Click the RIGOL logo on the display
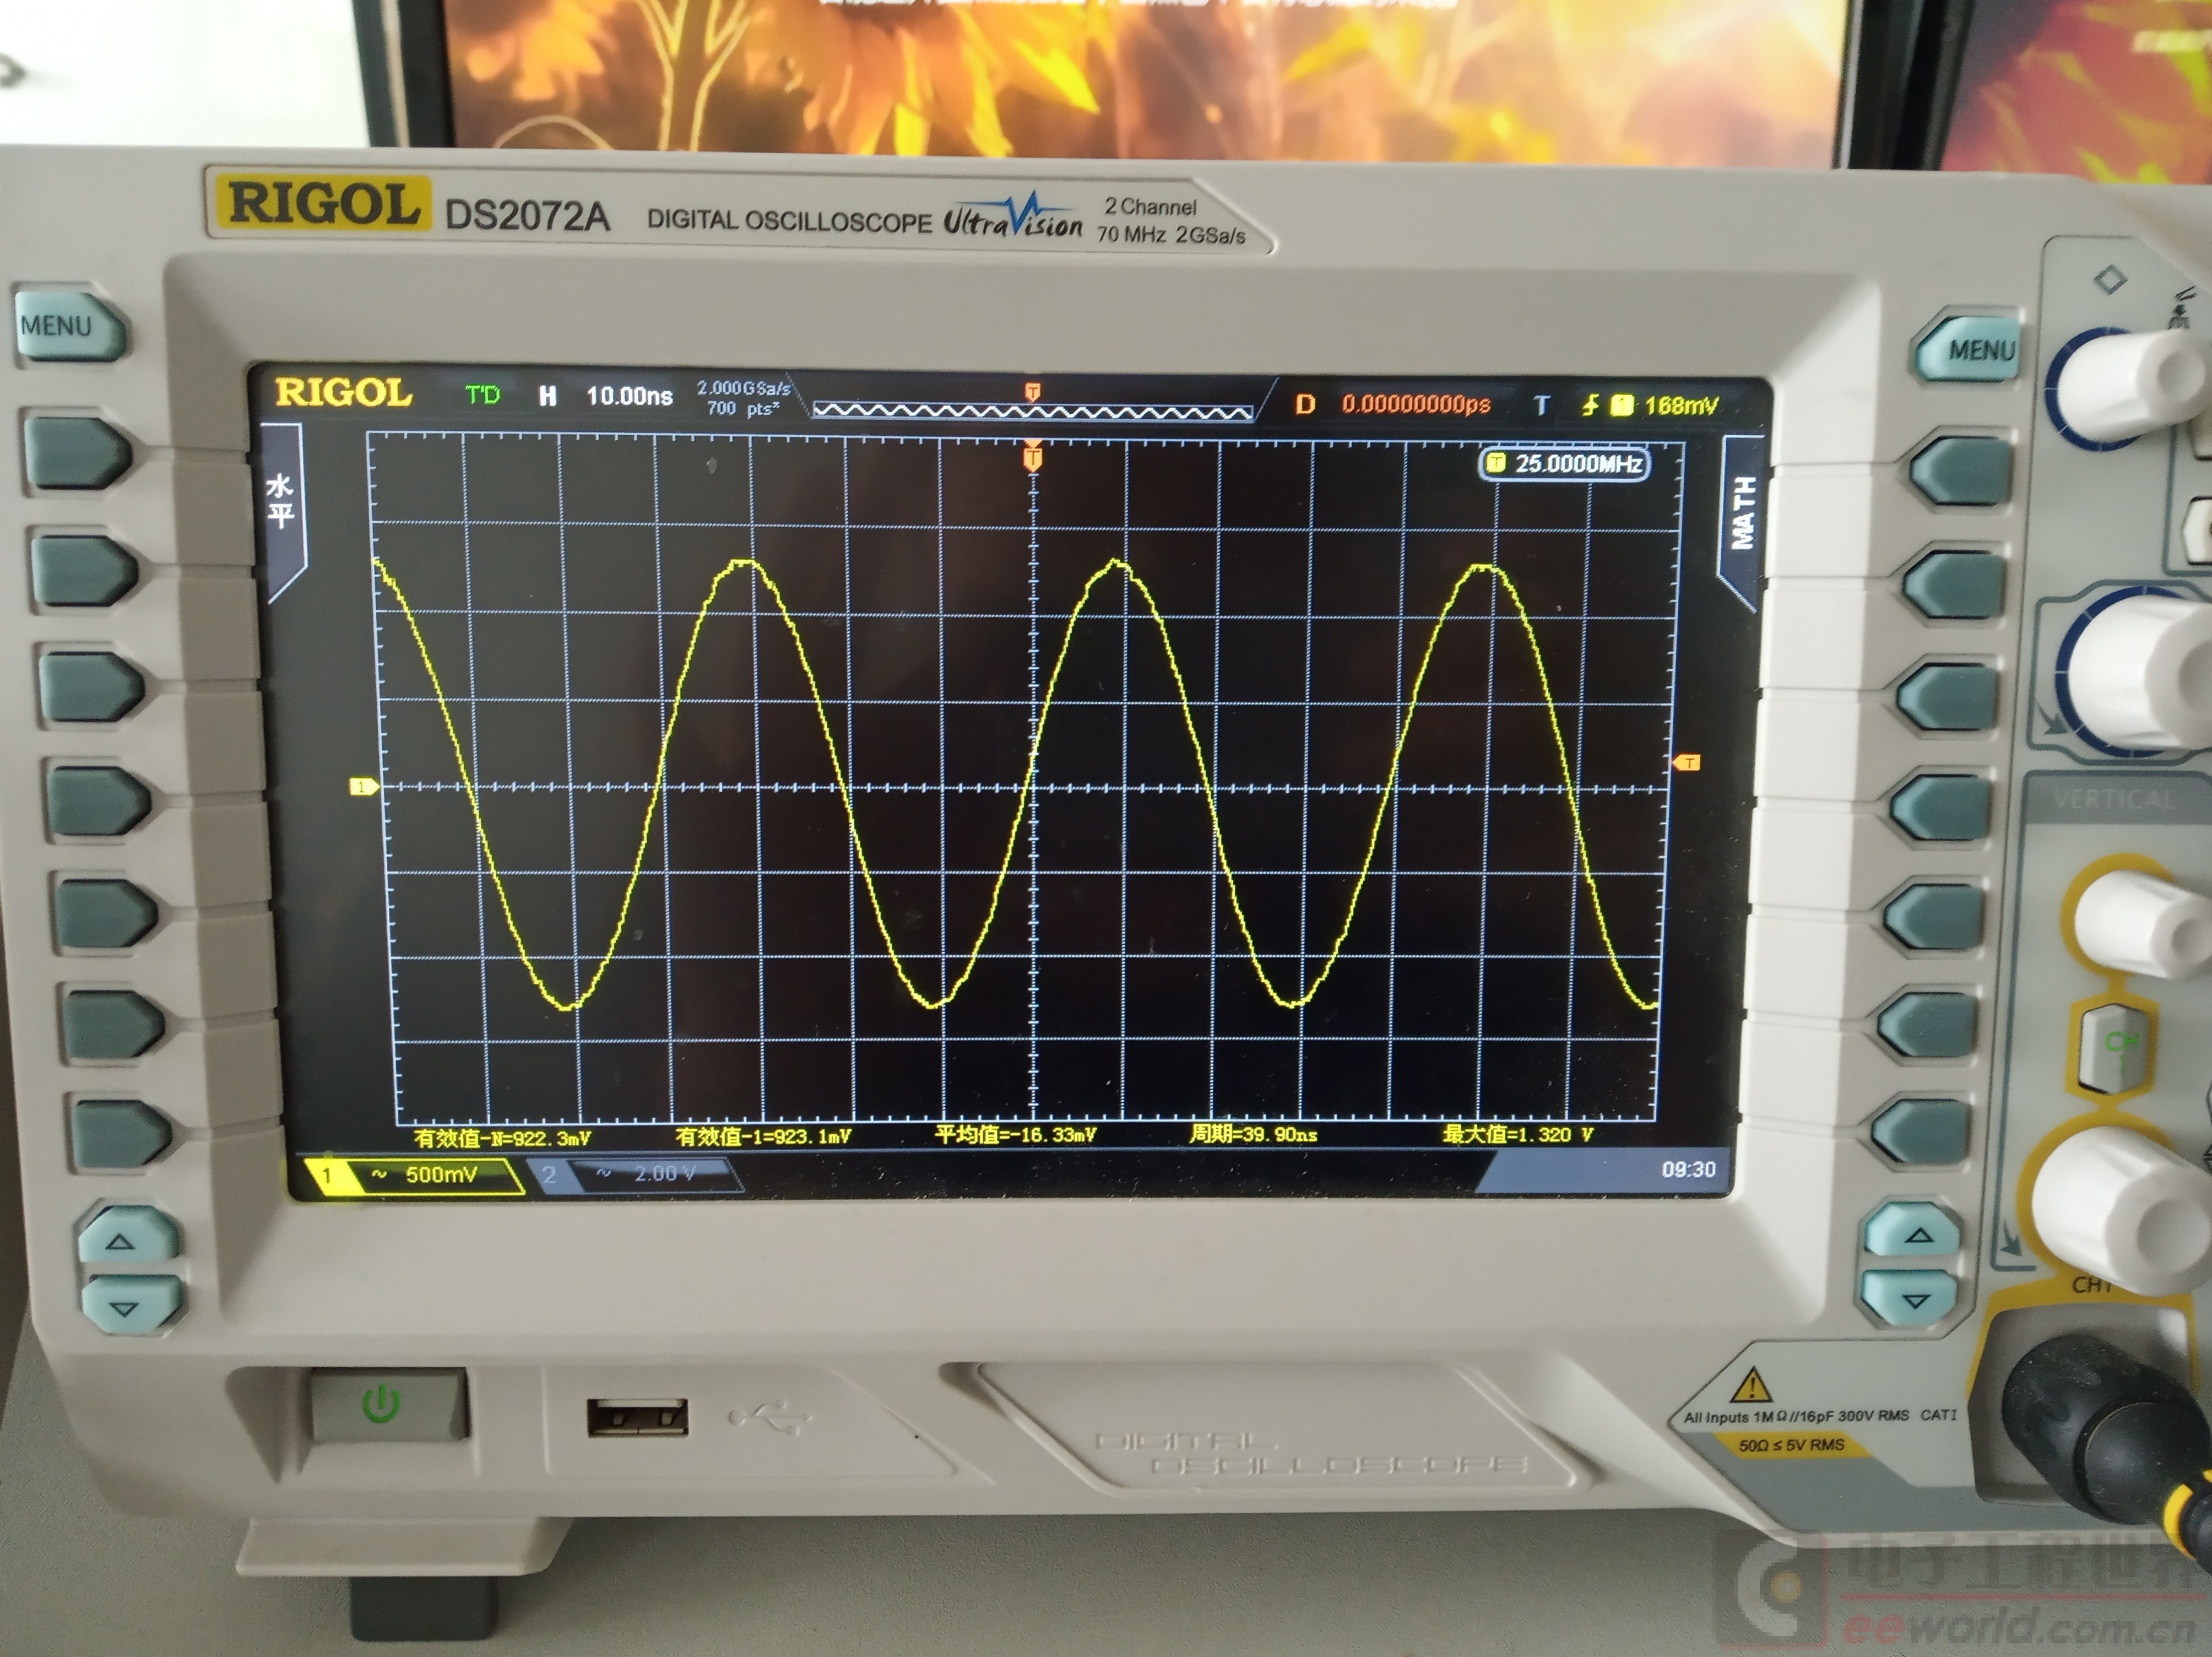2212x1657 pixels. coord(343,392)
